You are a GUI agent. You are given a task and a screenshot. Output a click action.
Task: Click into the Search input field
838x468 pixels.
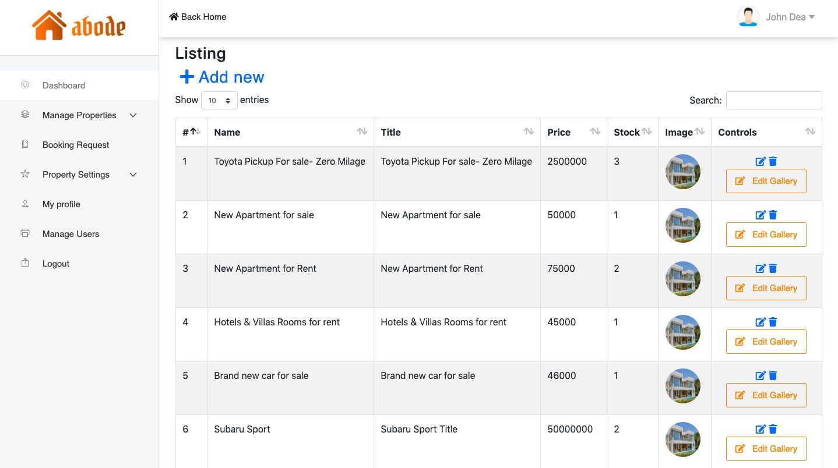pyautogui.click(x=773, y=100)
